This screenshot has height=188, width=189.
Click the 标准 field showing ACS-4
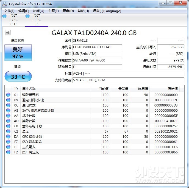(x=128, y=74)
